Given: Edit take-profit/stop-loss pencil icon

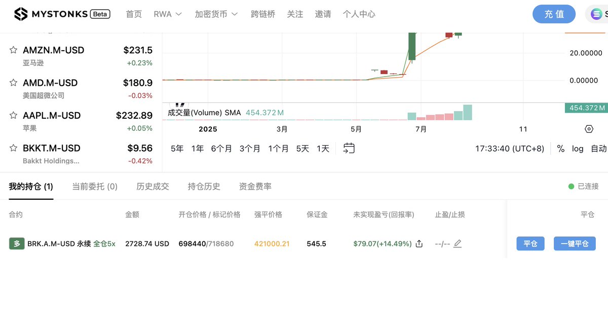Looking at the screenshot, I should [458, 244].
